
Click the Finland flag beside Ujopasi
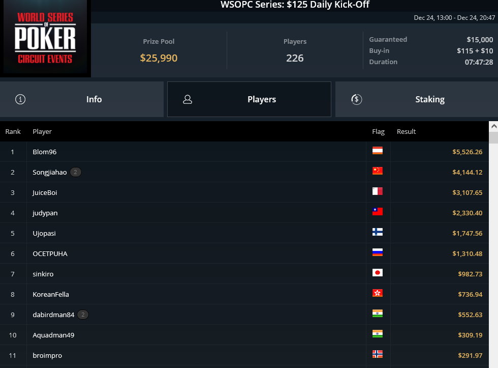(x=377, y=232)
